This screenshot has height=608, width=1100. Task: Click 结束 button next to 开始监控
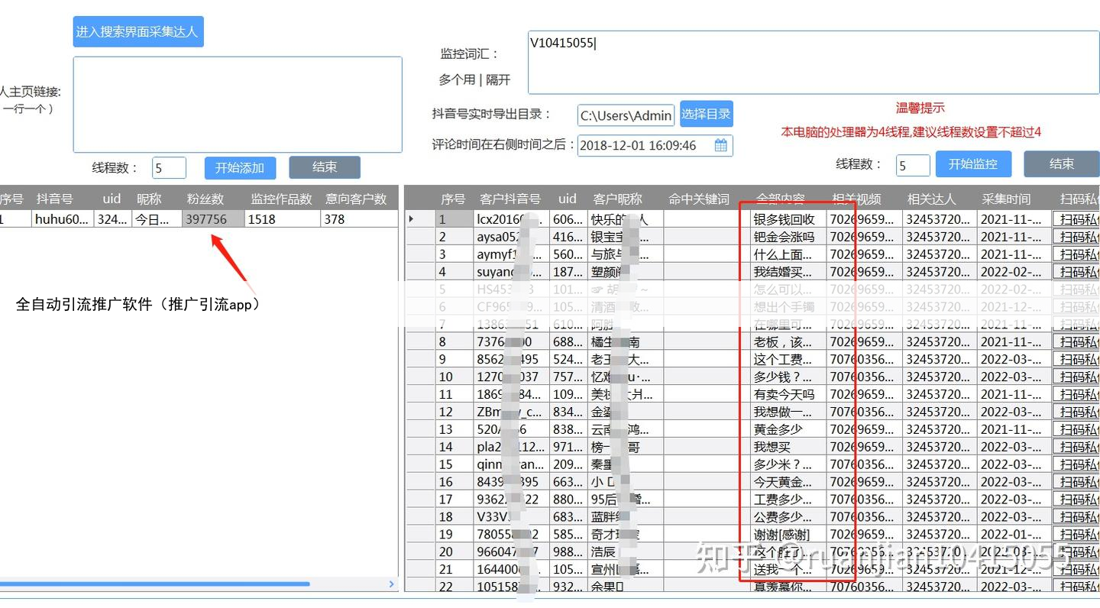(1060, 164)
